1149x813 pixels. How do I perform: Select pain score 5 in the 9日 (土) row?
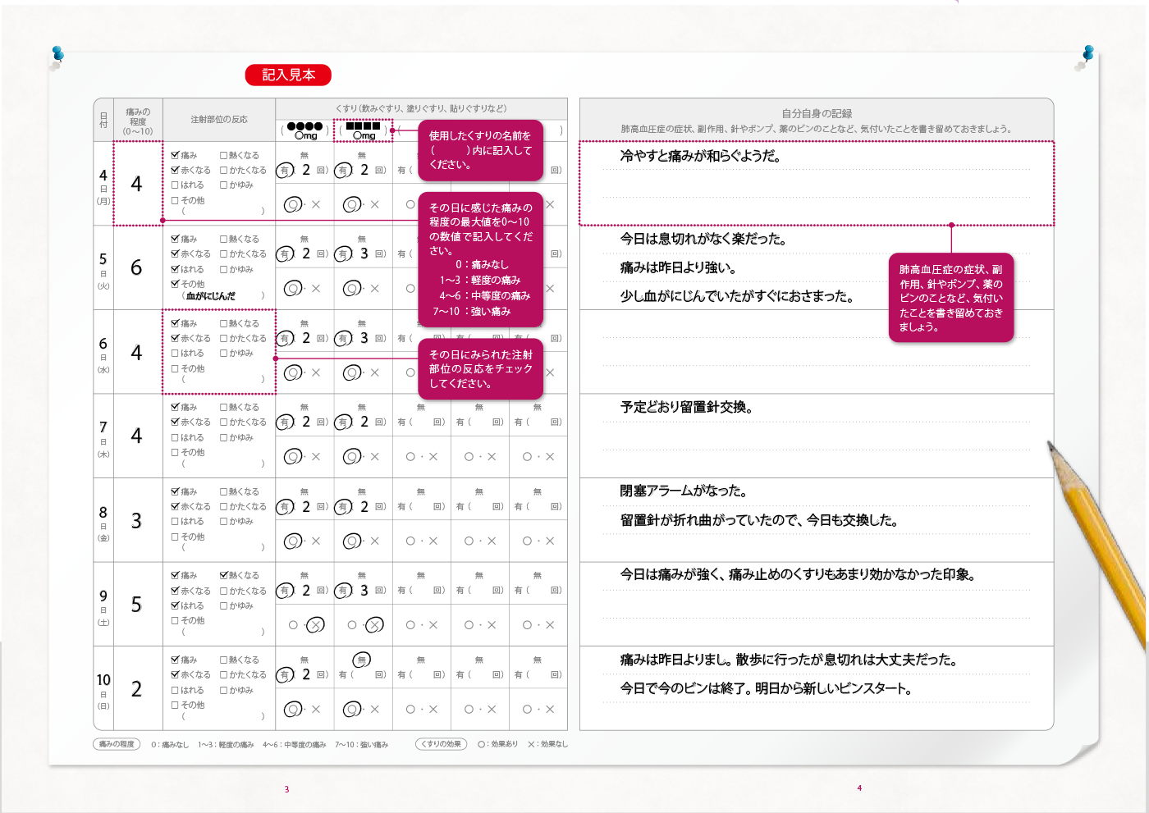(136, 605)
